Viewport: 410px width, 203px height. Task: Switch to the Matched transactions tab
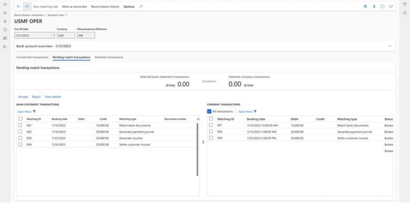pos(109,57)
